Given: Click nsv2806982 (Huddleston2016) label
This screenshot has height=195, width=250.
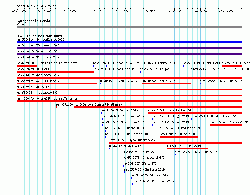Looking at the screenshot, I should click(x=128, y=134).
